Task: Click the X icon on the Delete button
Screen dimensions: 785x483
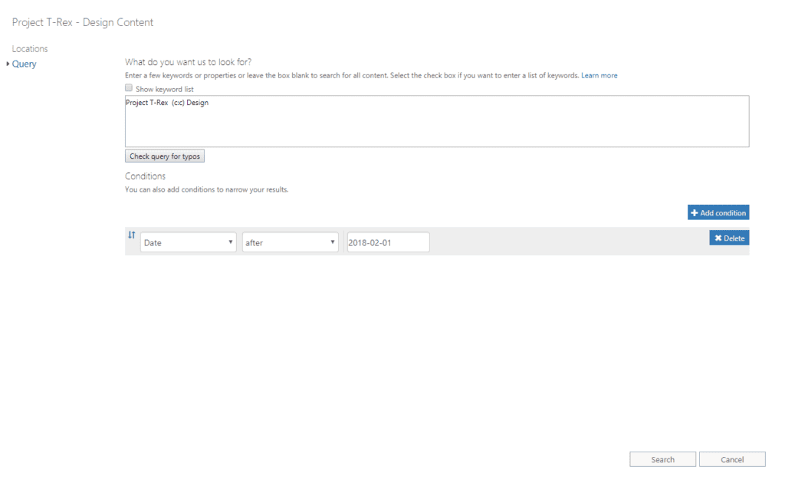Action: (x=718, y=238)
